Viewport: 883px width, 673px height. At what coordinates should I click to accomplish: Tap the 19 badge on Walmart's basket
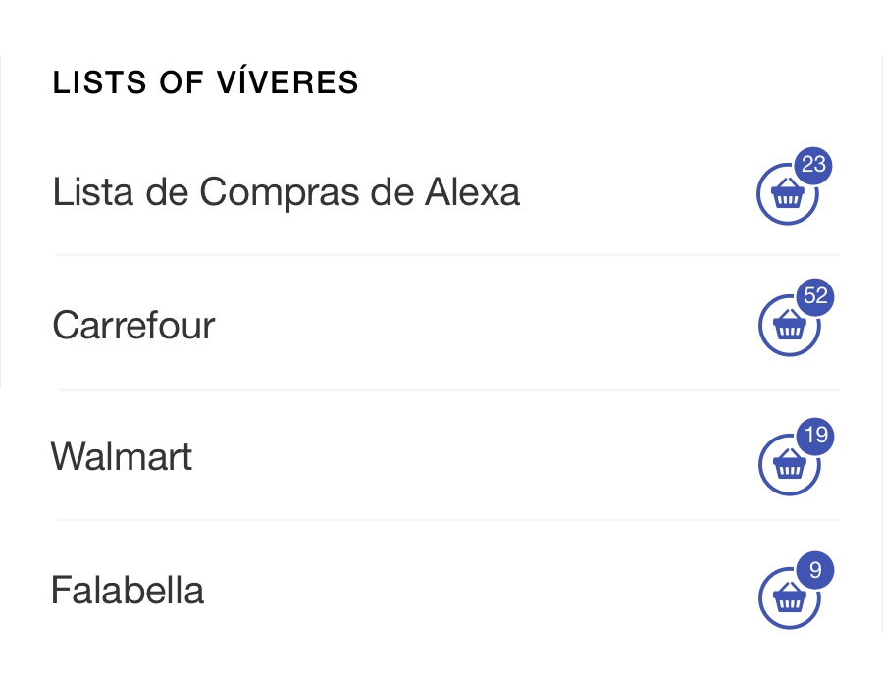coord(815,435)
